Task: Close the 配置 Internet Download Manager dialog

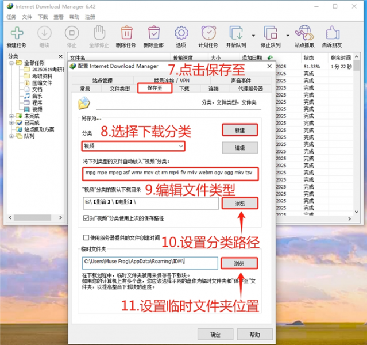Action: (x=269, y=66)
